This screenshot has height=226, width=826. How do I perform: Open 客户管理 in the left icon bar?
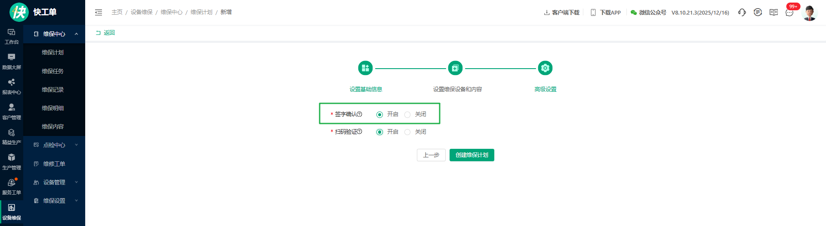pos(12,111)
